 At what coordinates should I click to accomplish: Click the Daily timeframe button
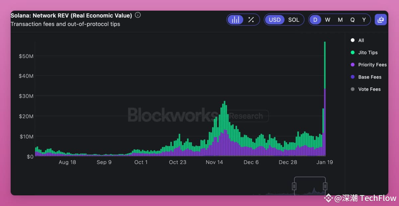coord(315,20)
